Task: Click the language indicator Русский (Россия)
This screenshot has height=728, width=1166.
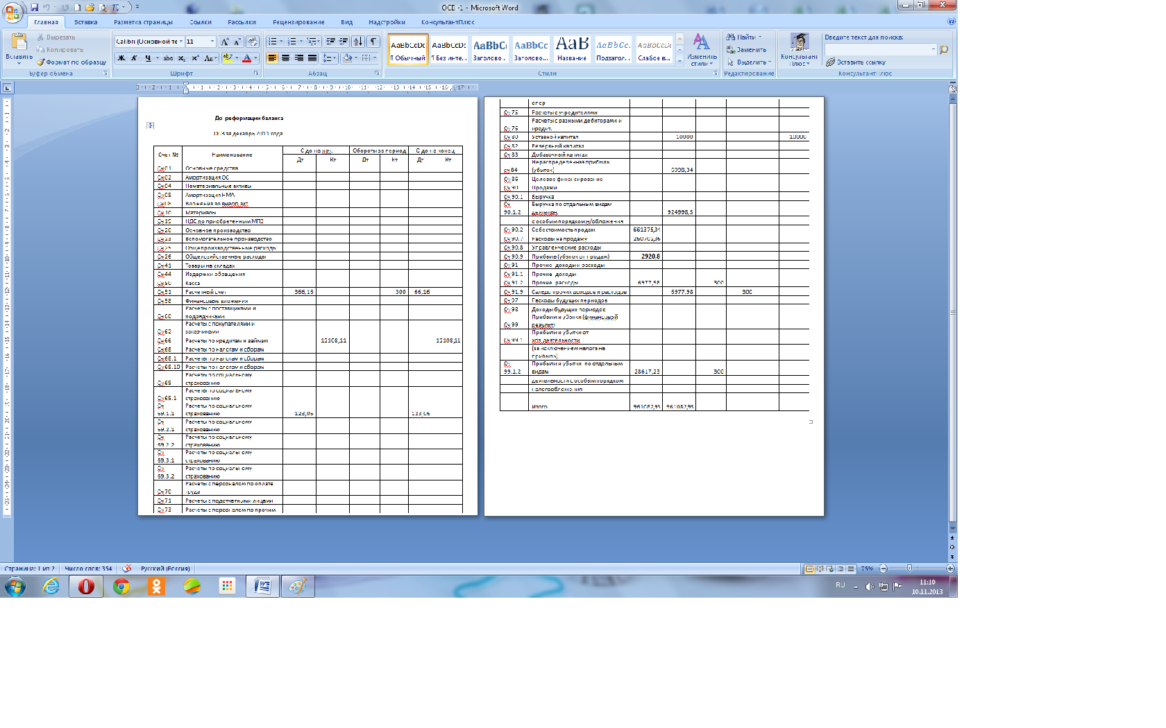Action: [x=165, y=569]
